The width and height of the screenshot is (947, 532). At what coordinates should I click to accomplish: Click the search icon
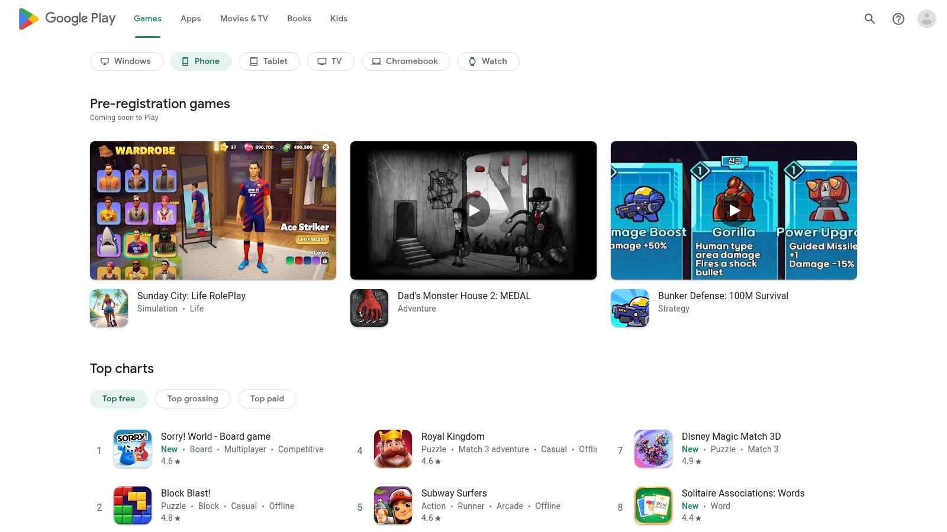coord(869,18)
